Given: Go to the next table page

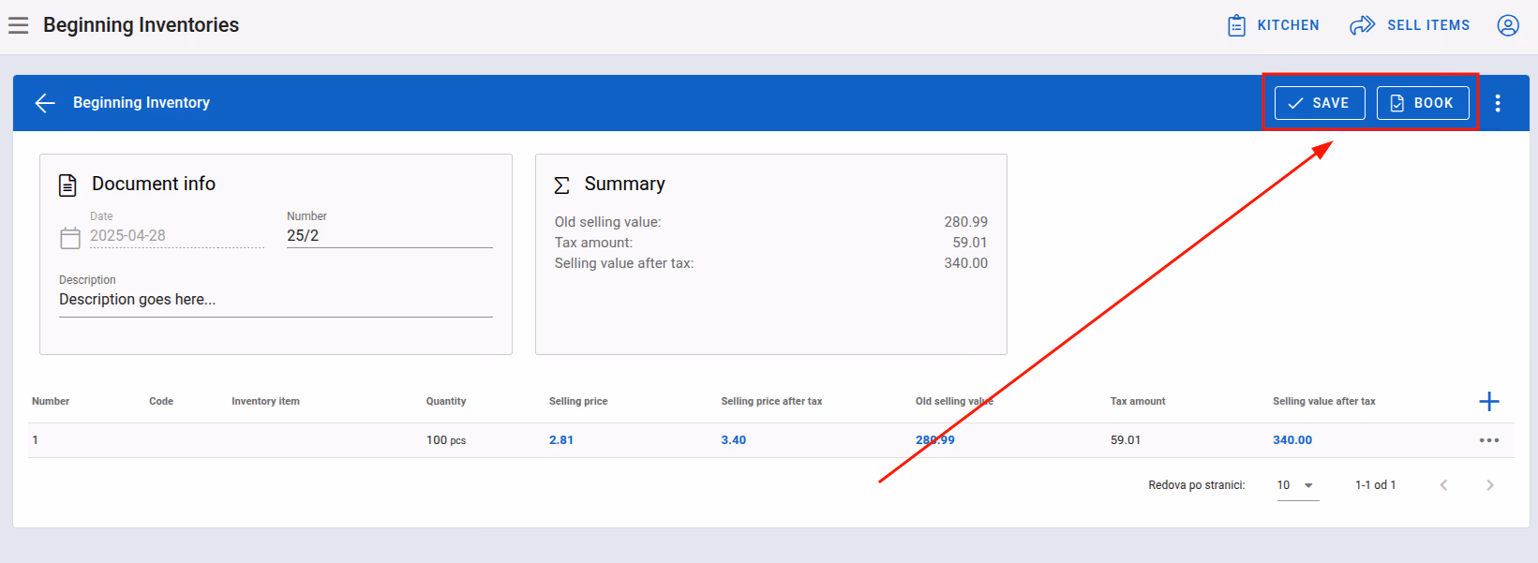Looking at the screenshot, I should coord(1489,485).
